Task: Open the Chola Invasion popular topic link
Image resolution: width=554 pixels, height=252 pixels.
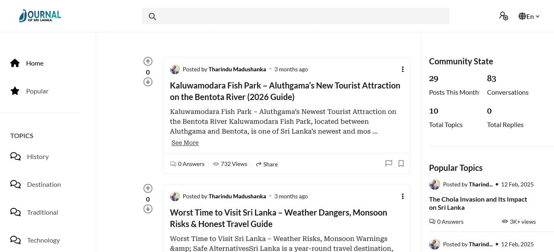Action: [x=478, y=203]
